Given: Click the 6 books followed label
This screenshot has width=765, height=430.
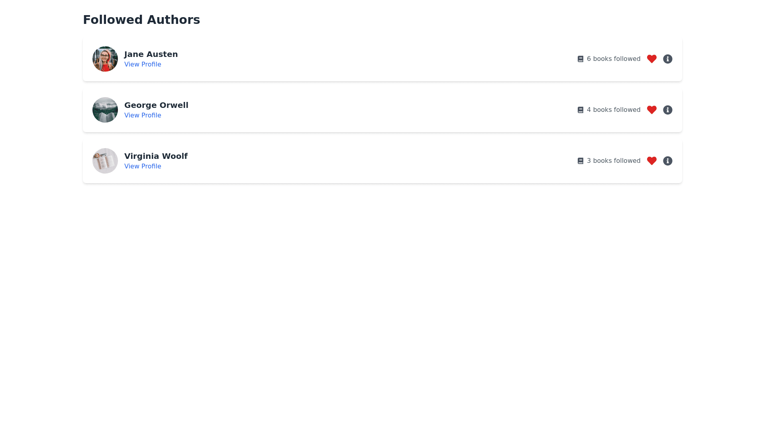Looking at the screenshot, I should pos(613,59).
